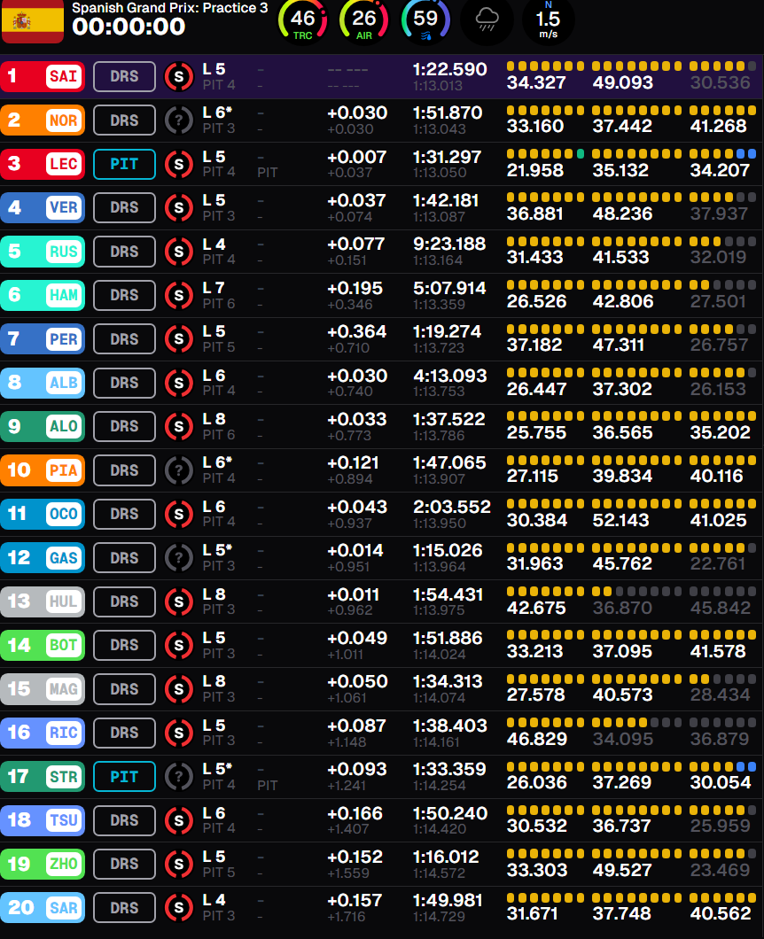Click the track temperature gauge showing 46

[302, 21]
